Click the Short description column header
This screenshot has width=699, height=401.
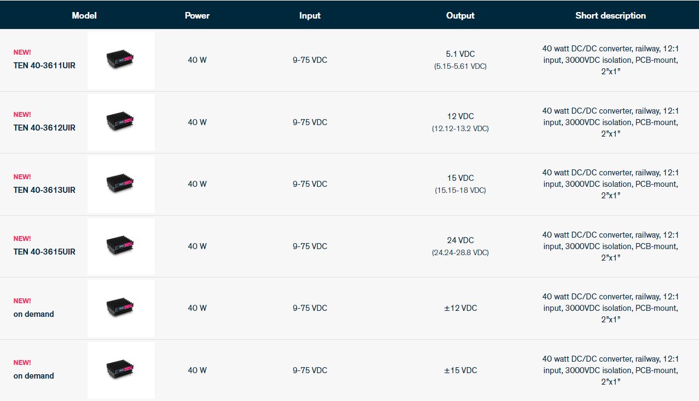(610, 15)
